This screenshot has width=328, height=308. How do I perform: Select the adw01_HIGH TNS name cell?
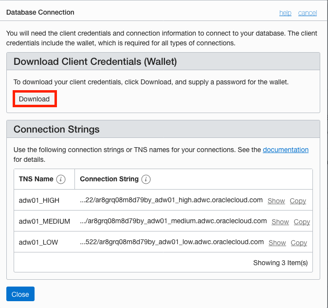pos(39,200)
